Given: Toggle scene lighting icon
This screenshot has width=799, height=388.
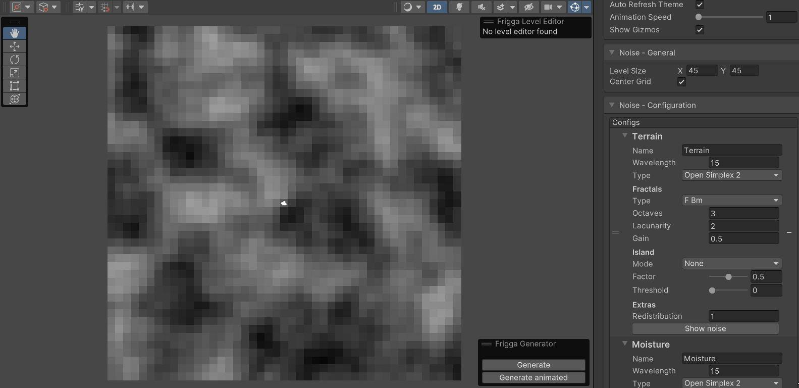Looking at the screenshot, I should pyautogui.click(x=459, y=7).
